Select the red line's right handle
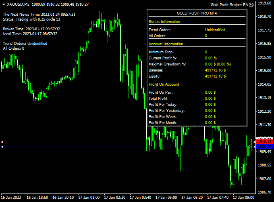Viewport: 274px width, 202px height. (254, 142)
